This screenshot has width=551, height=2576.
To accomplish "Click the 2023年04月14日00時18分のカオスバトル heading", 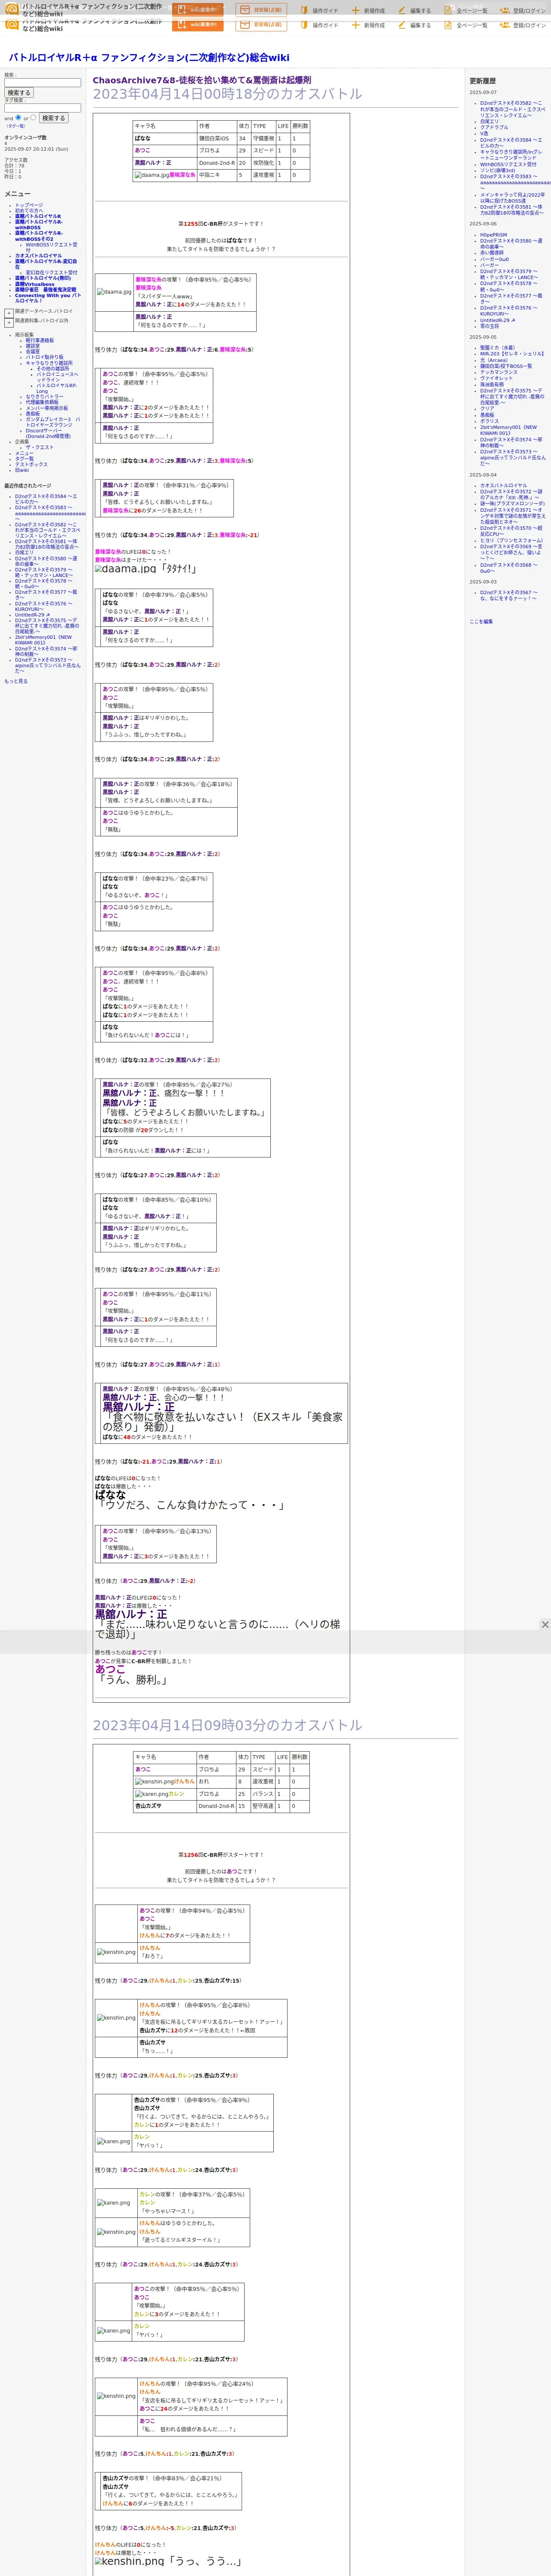I will pos(227,94).
